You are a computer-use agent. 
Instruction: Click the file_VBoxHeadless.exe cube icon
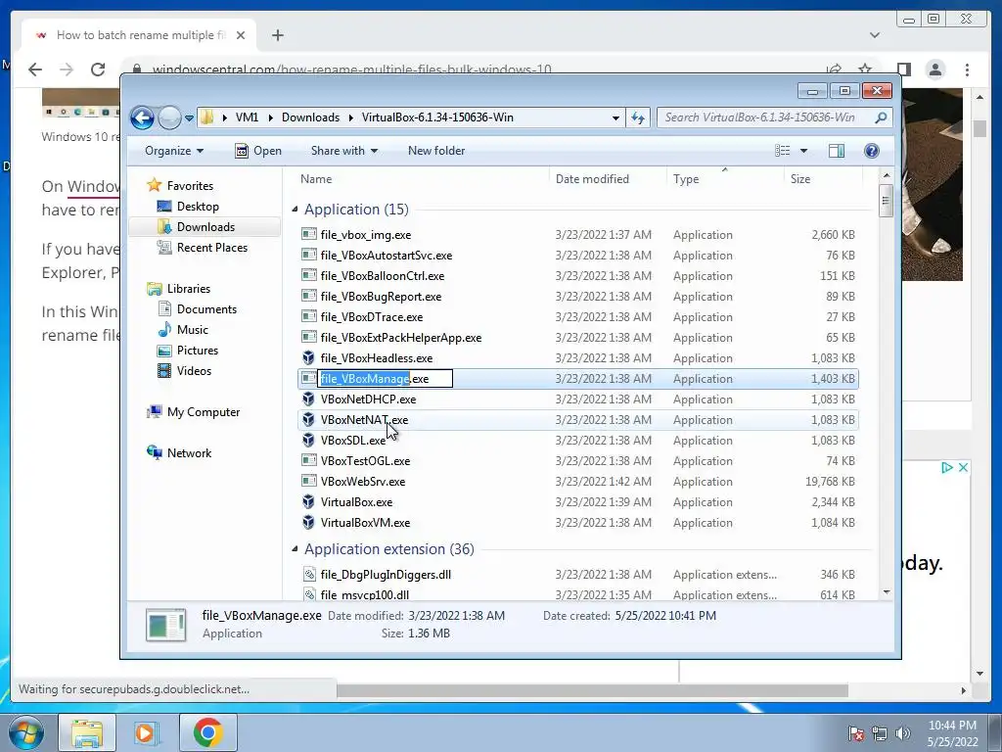click(308, 357)
